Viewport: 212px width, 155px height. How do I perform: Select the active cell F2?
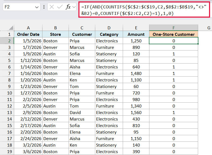174,41
